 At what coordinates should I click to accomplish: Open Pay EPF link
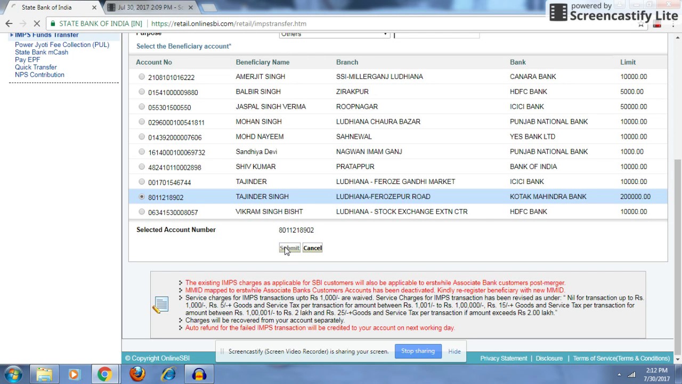click(x=27, y=60)
